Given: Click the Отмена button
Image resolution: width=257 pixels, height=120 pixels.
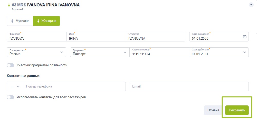Looking at the screenshot, I should (213, 110).
